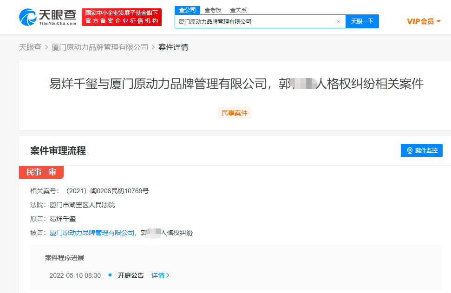Click the red 官方备案企业征信机构 banner
This screenshot has width=451, height=293.
(x=122, y=17)
